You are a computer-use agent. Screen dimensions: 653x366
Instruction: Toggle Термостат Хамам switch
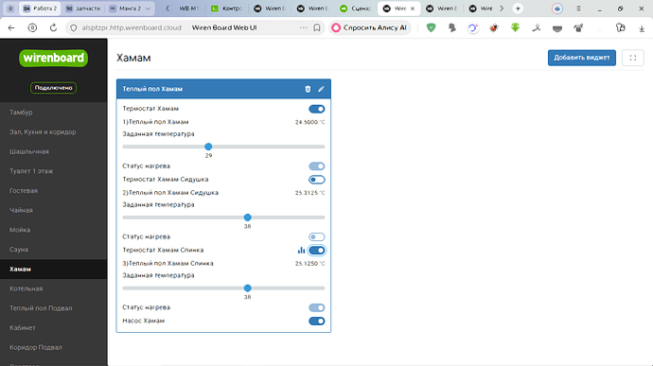tap(316, 109)
